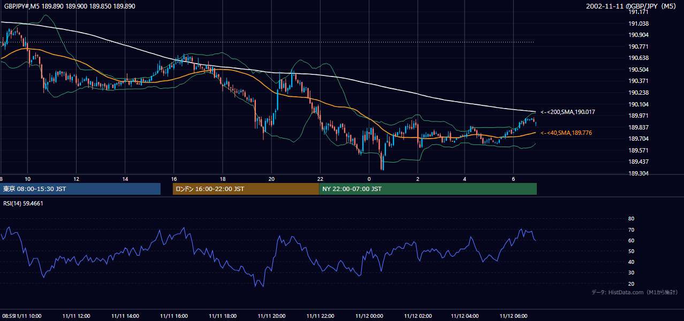The image size is (684, 321).
Task: Click price axis value 190.104
Action: click(x=638, y=104)
